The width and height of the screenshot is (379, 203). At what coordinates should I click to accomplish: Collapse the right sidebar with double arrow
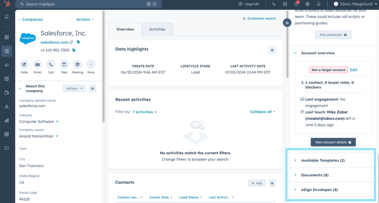pos(287,23)
